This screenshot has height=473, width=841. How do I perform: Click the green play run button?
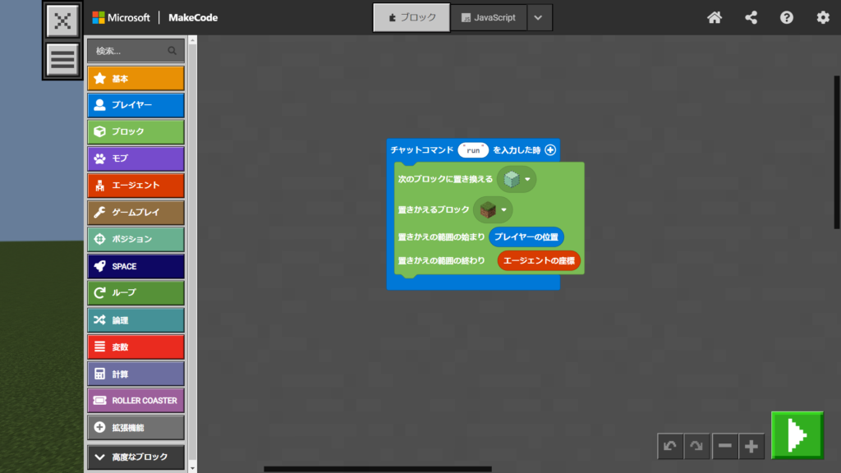pyautogui.click(x=797, y=434)
